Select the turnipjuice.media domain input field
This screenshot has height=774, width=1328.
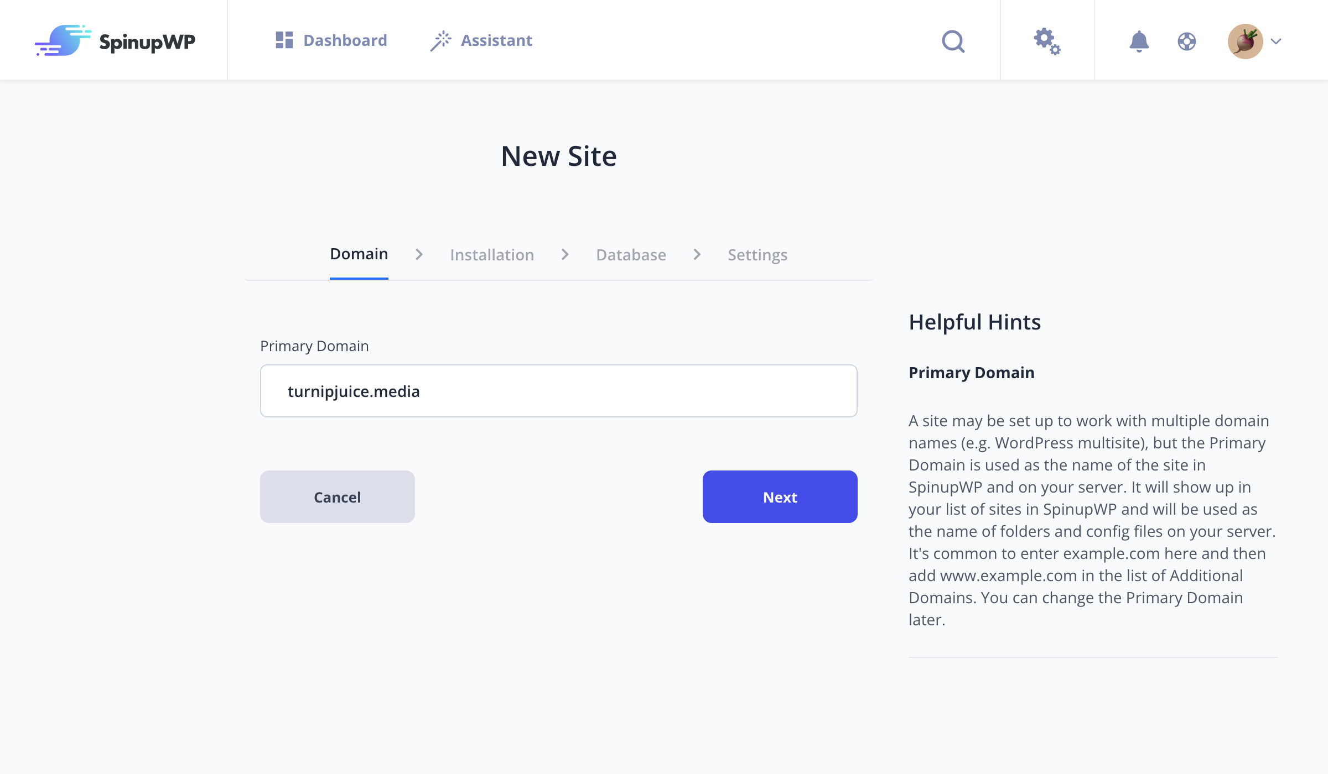(x=558, y=390)
